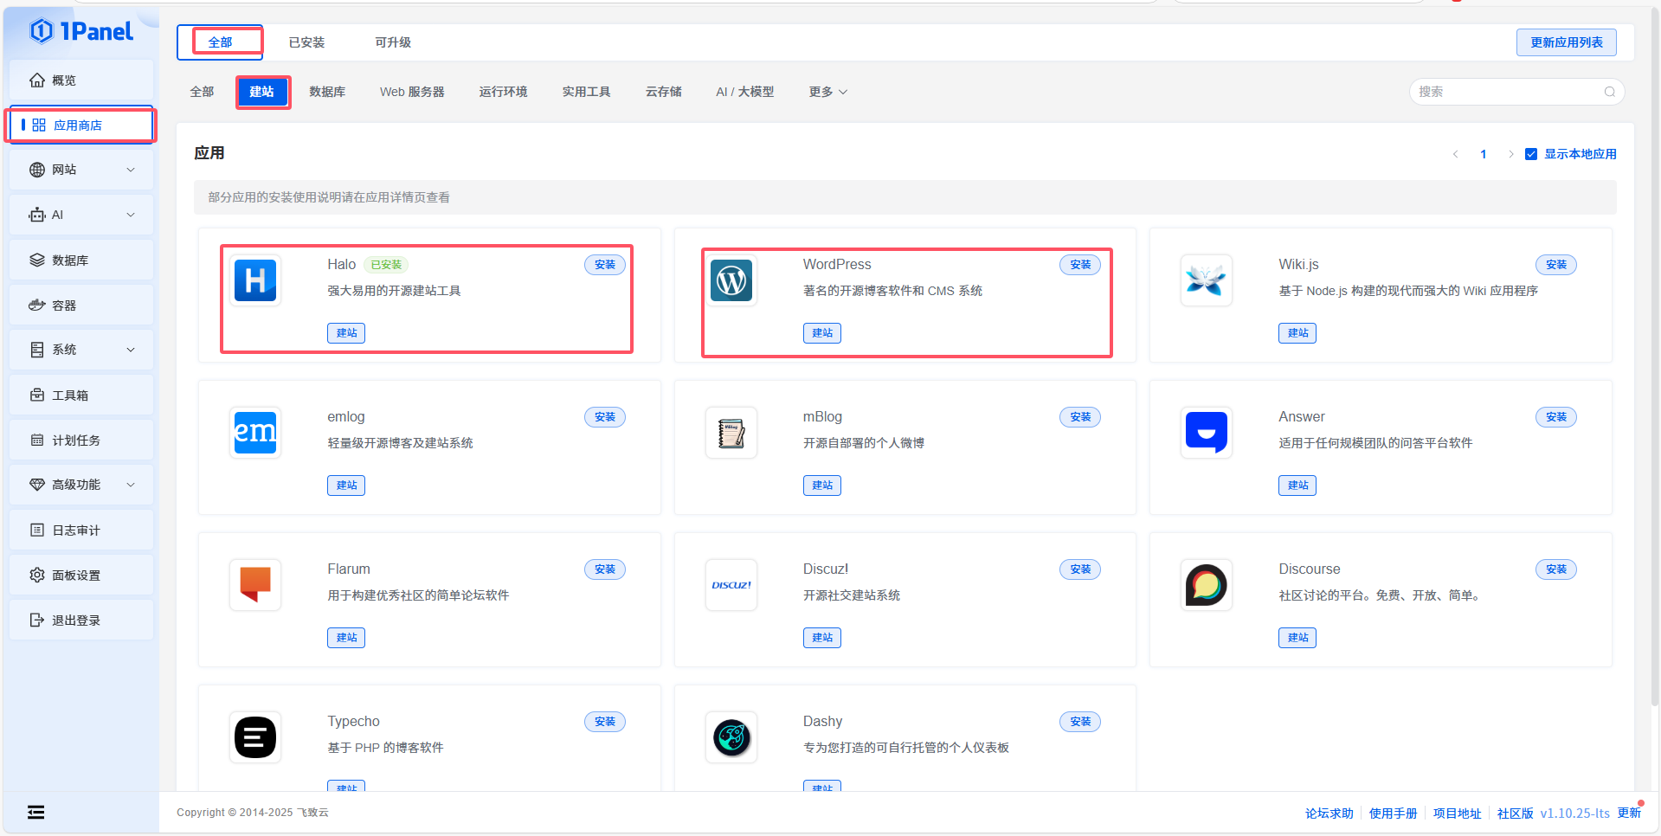
Task: Open the 使用手册 footer link
Action: [1393, 813]
